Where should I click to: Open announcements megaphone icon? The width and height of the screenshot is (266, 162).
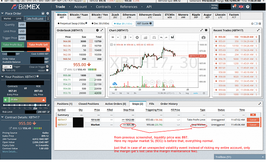click(234, 7)
